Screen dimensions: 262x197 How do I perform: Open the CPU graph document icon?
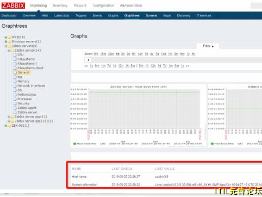pos(15,55)
